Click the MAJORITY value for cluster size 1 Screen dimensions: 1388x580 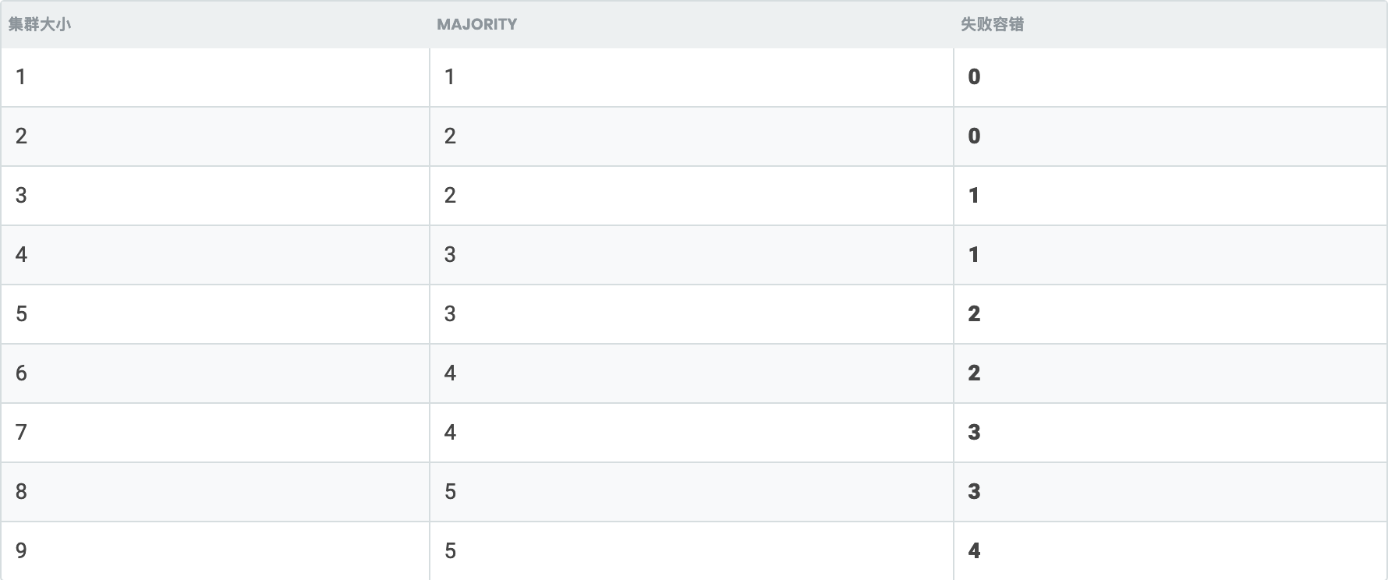(x=450, y=77)
